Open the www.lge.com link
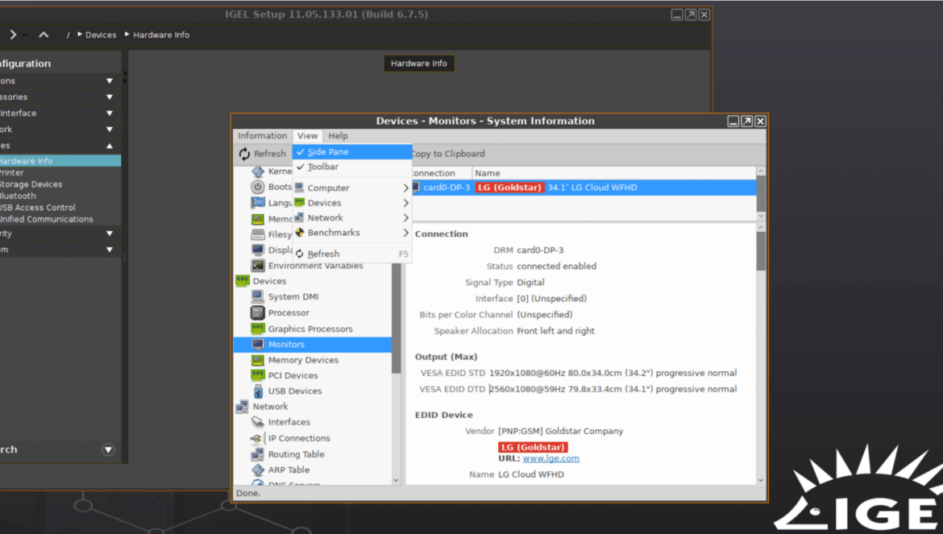 pyautogui.click(x=550, y=458)
